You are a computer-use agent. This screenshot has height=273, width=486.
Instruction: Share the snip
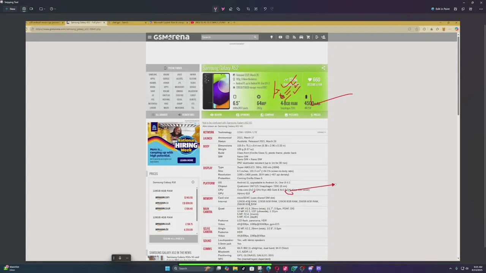(x=471, y=9)
